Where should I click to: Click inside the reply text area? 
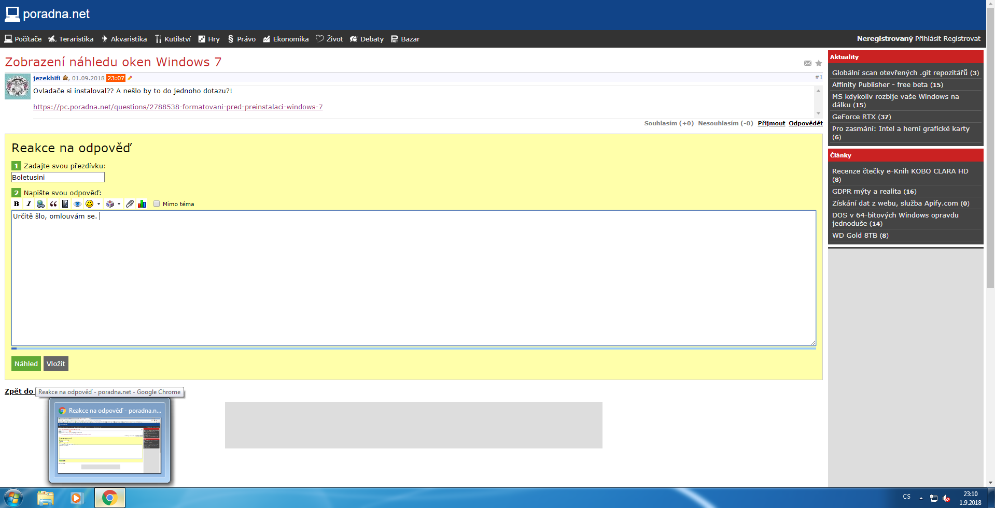coord(414,278)
